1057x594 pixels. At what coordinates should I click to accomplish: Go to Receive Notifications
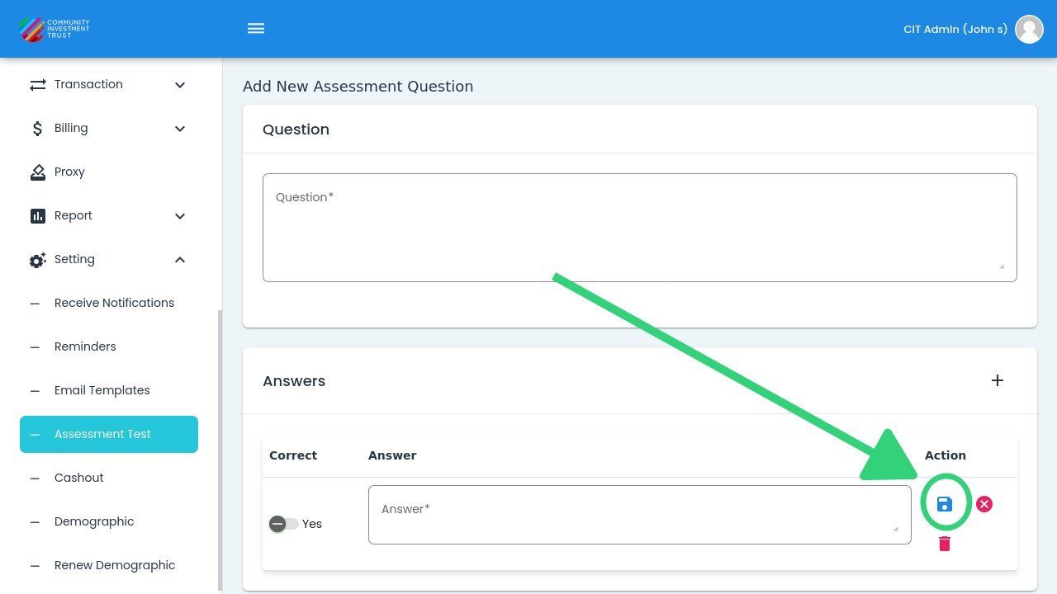114,303
